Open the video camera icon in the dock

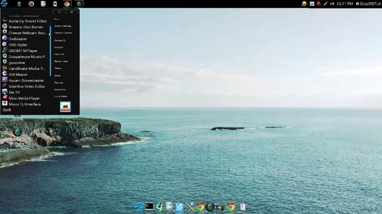(x=220, y=207)
